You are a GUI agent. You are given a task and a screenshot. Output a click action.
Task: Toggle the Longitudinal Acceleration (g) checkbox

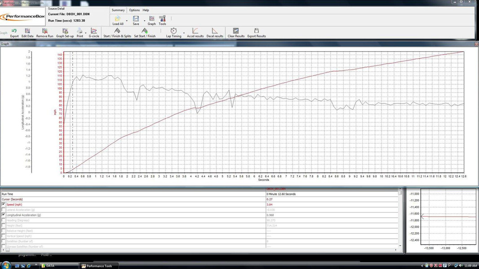[x=4, y=215]
